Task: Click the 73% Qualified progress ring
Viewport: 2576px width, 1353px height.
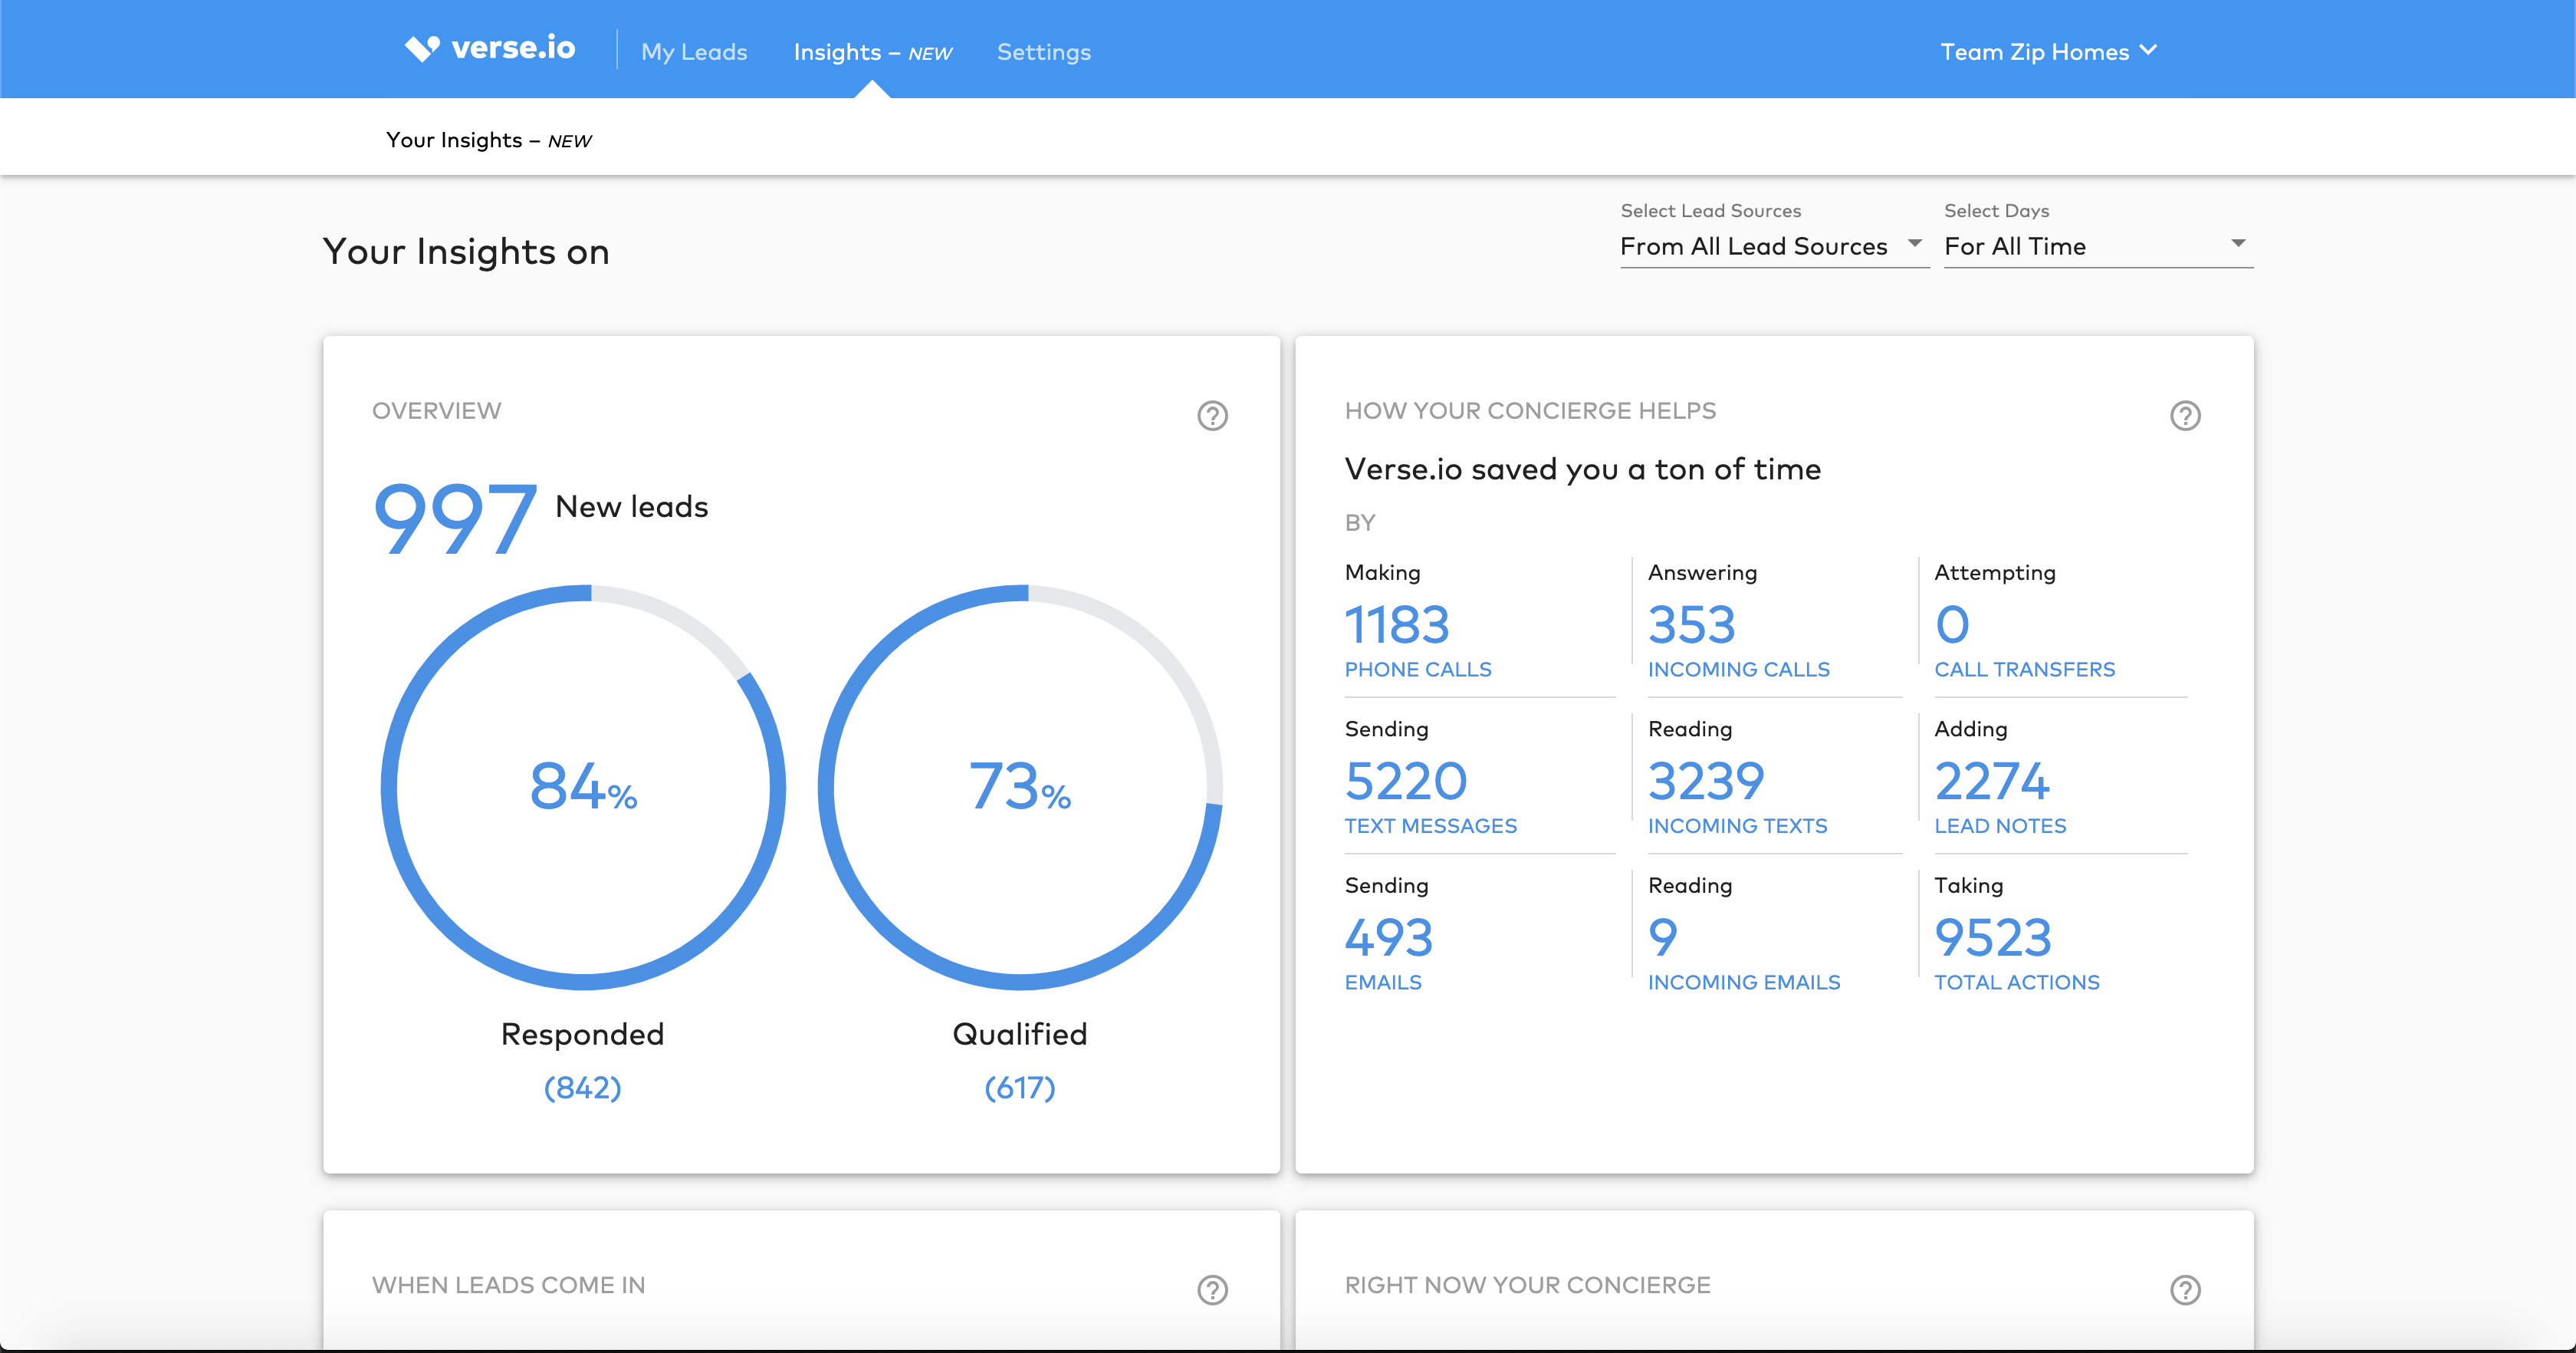Action: [1020, 788]
